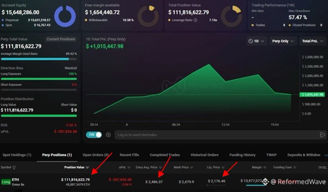328x192 pixels.
Task: Switch to Historical Orders tab
Action: tap(205, 155)
